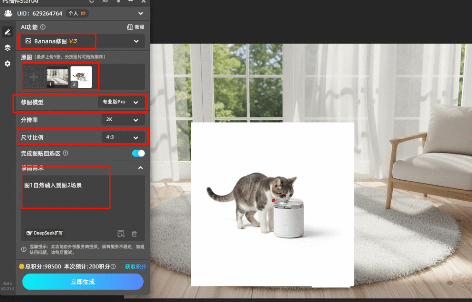Select the edit pencil sidebar icon
The height and width of the screenshot is (302, 472).
[7, 32]
